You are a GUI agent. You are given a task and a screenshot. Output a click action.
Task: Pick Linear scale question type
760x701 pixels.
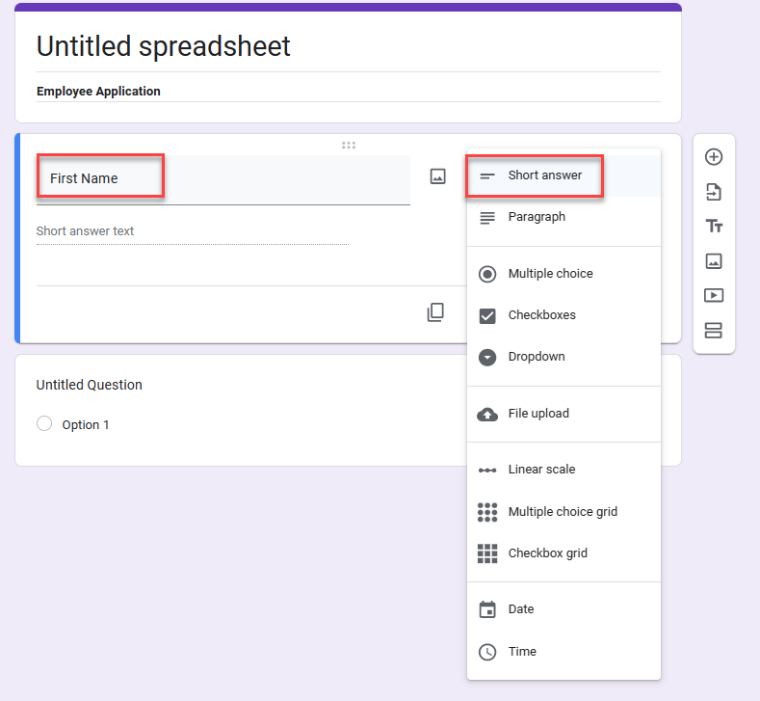pyautogui.click(x=541, y=470)
